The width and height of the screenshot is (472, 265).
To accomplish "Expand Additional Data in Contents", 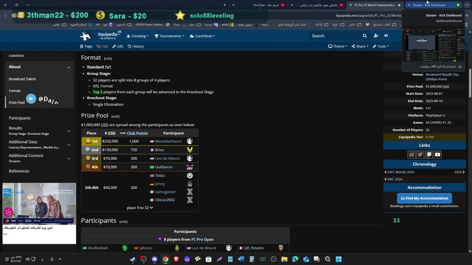I will [x=69, y=145].
